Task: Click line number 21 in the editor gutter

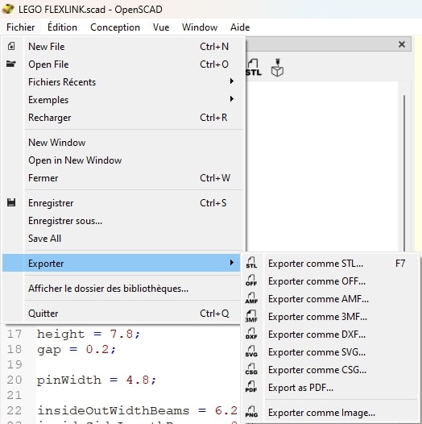Action: [14, 395]
